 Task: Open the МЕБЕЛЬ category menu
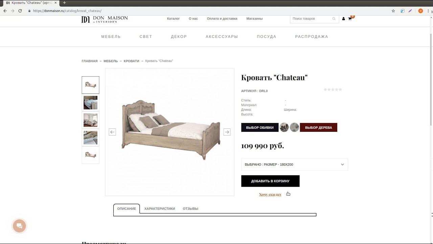point(111,37)
